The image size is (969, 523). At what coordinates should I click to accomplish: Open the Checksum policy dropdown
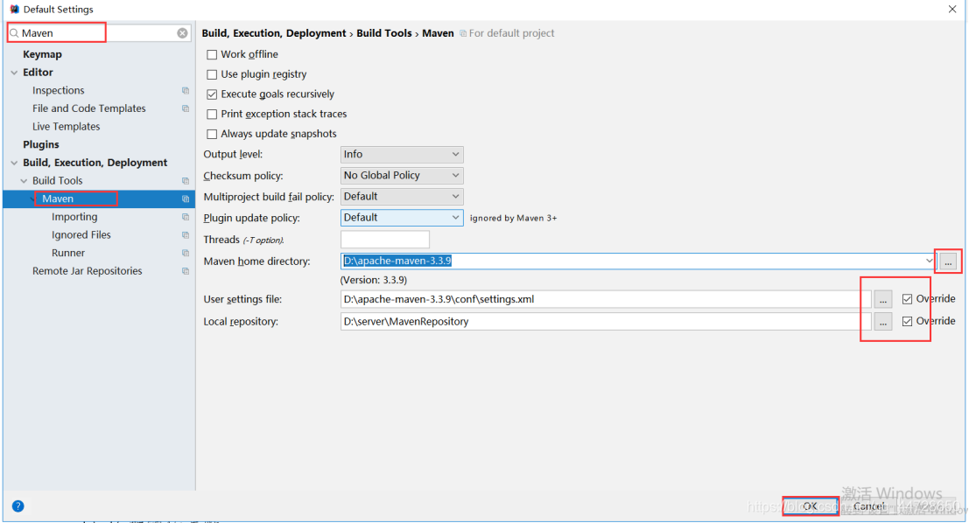(402, 176)
